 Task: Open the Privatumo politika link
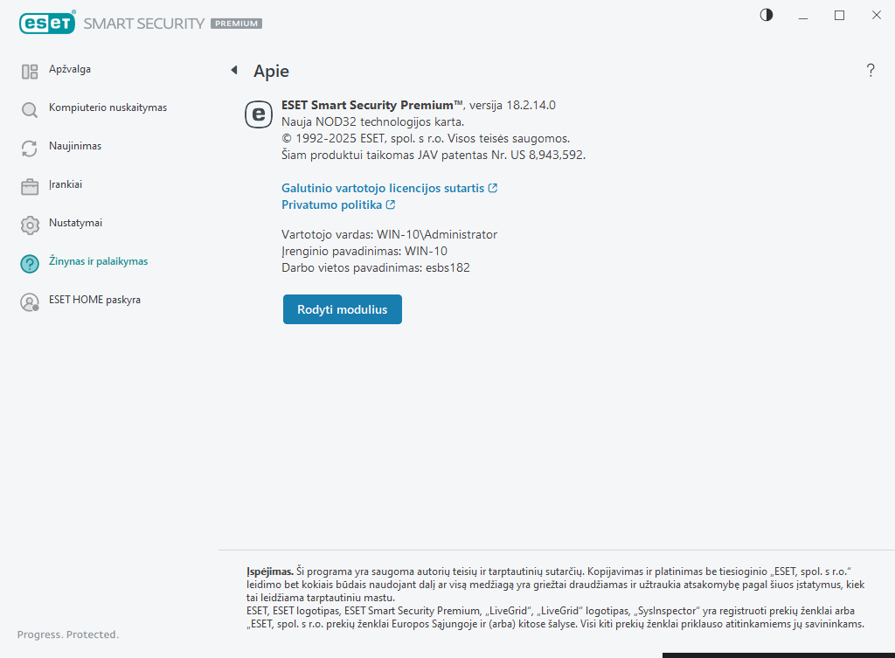click(x=331, y=204)
